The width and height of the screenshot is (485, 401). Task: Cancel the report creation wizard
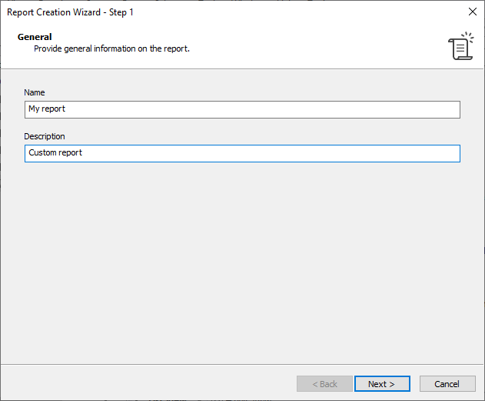[447, 383]
